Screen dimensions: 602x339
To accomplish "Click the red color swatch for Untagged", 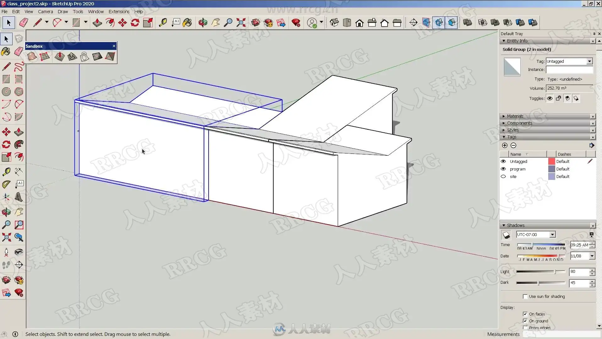I will pyautogui.click(x=551, y=161).
